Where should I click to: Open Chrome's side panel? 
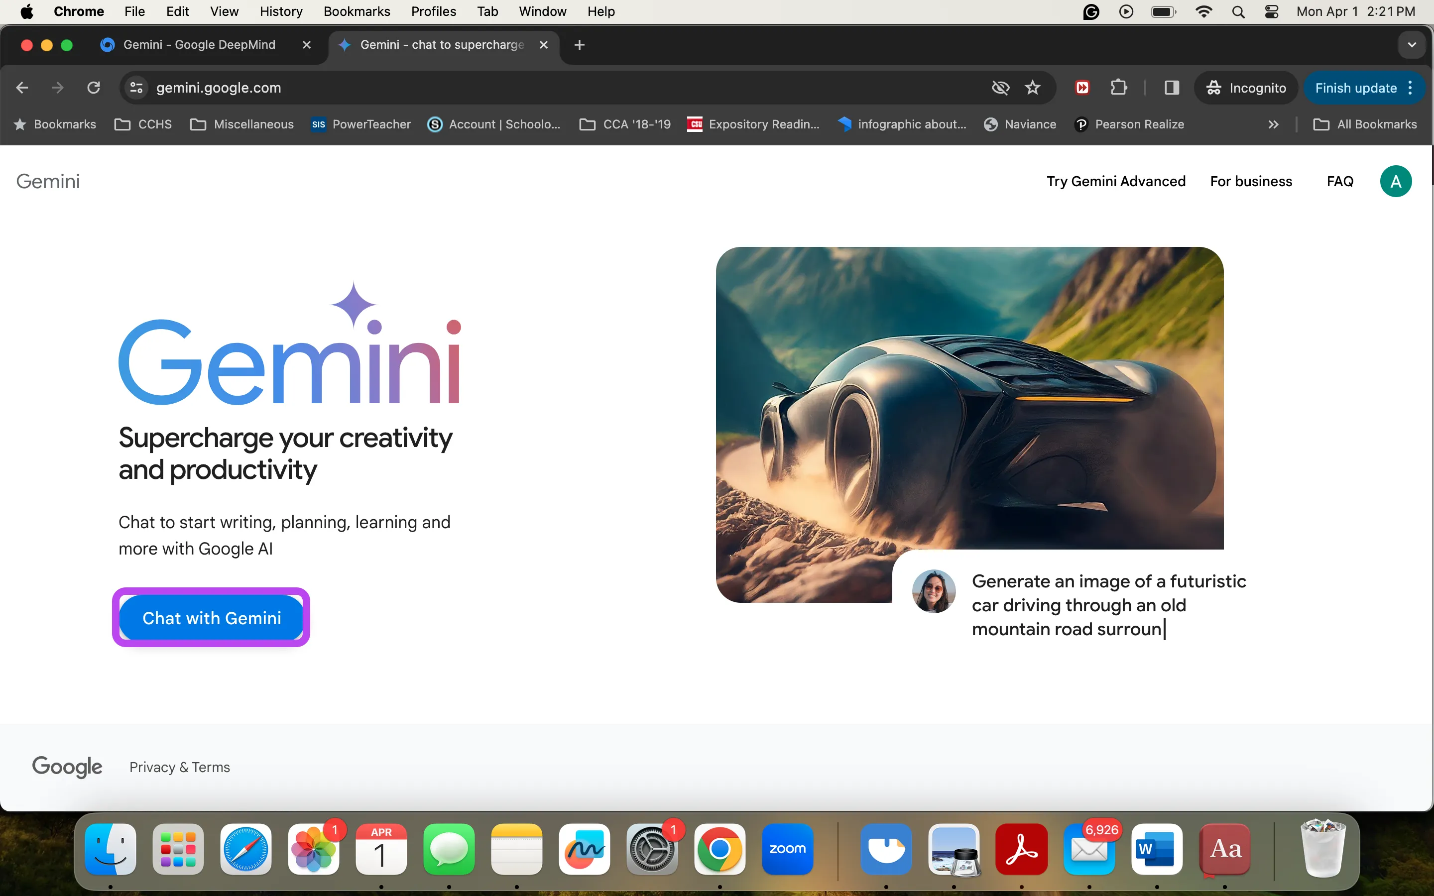tap(1171, 87)
